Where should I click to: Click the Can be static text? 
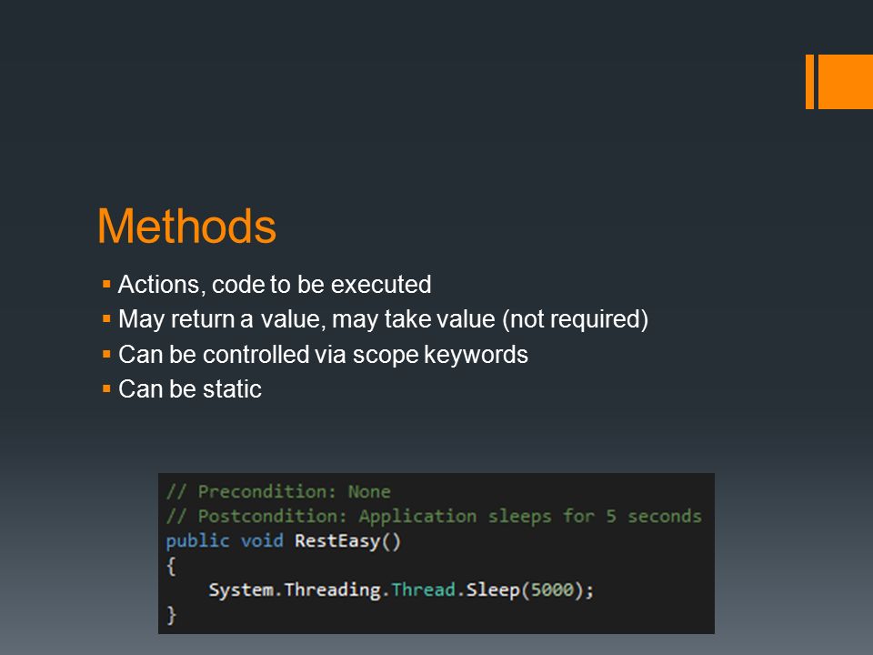point(190,389)
